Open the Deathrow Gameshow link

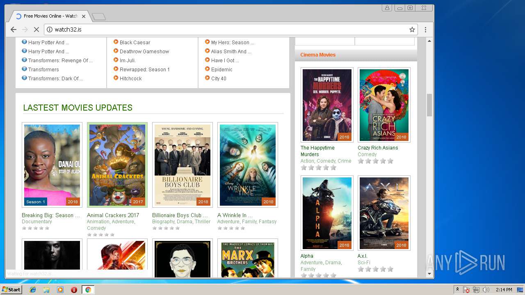[144, 51]
